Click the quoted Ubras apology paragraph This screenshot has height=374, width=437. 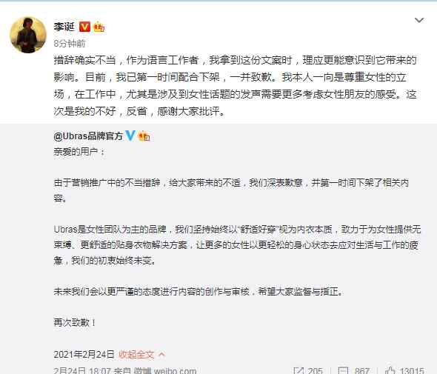pyautogui.click(x=231, y=190)
